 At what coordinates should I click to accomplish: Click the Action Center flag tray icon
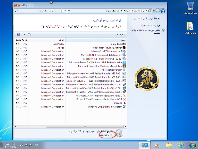tap(30, 145)
